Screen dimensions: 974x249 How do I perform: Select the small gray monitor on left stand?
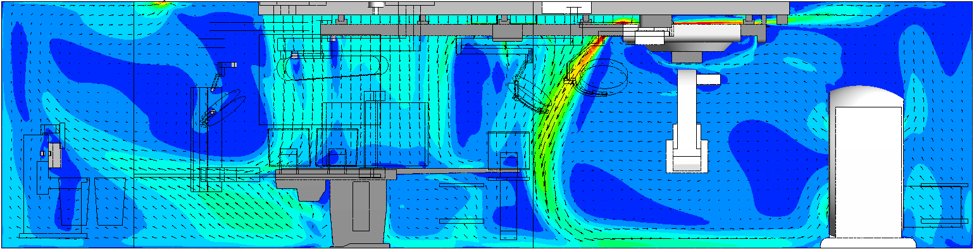54,155
